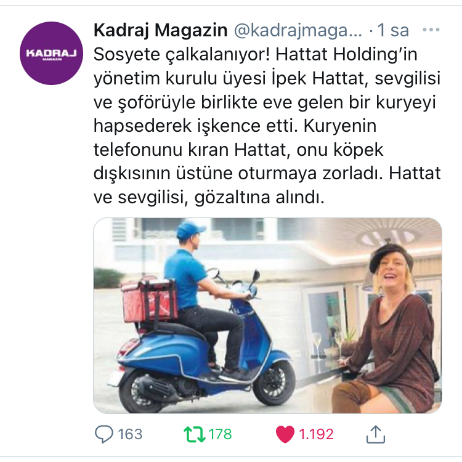Unlike the tweet via red heart

coord(285,434)
